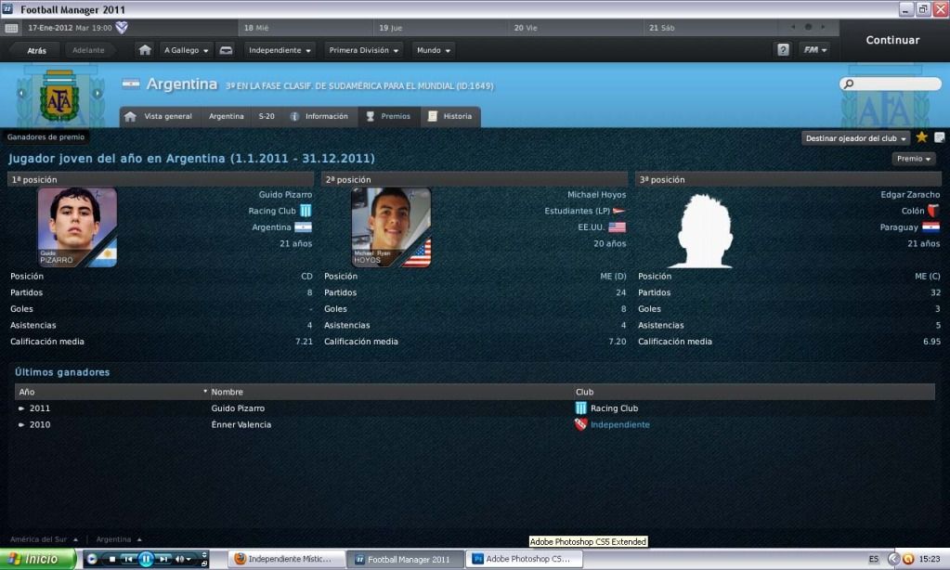Click the Argentina flag next to the title

[131, 84]
